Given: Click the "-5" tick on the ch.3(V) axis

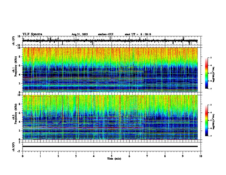Looking at the screenshot, I should [x=19, y=151].
